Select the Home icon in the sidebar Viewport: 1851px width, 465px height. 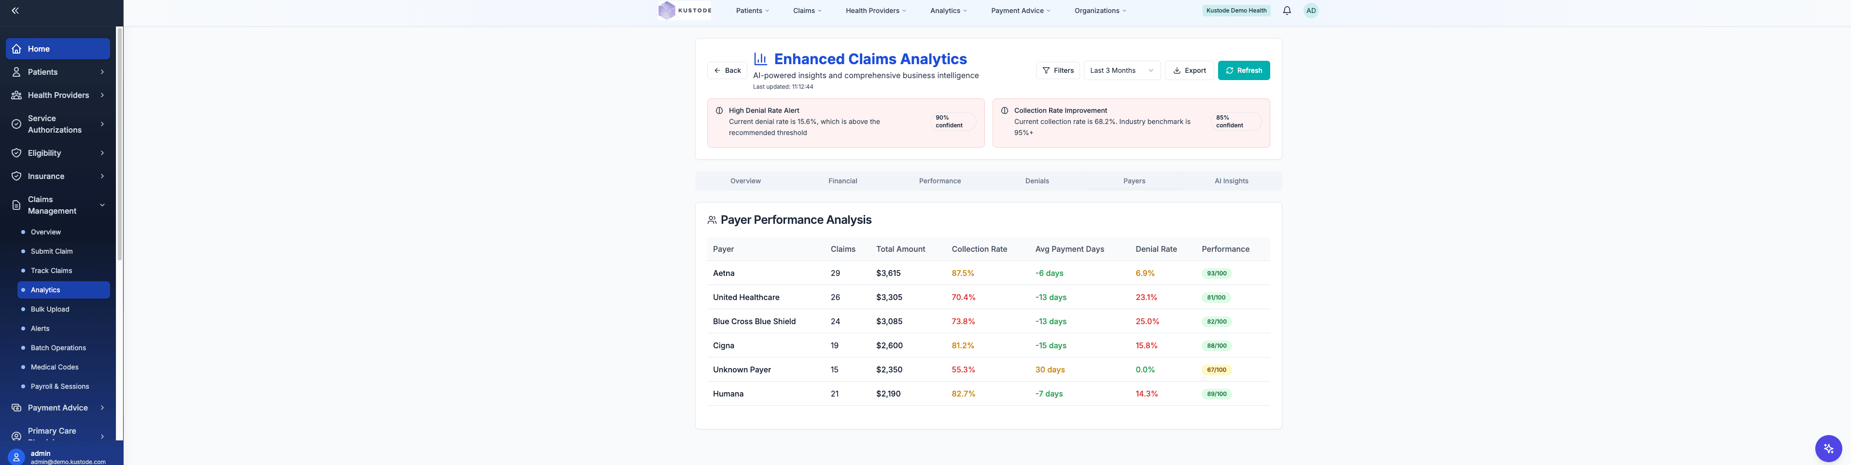tap(16, 48)
